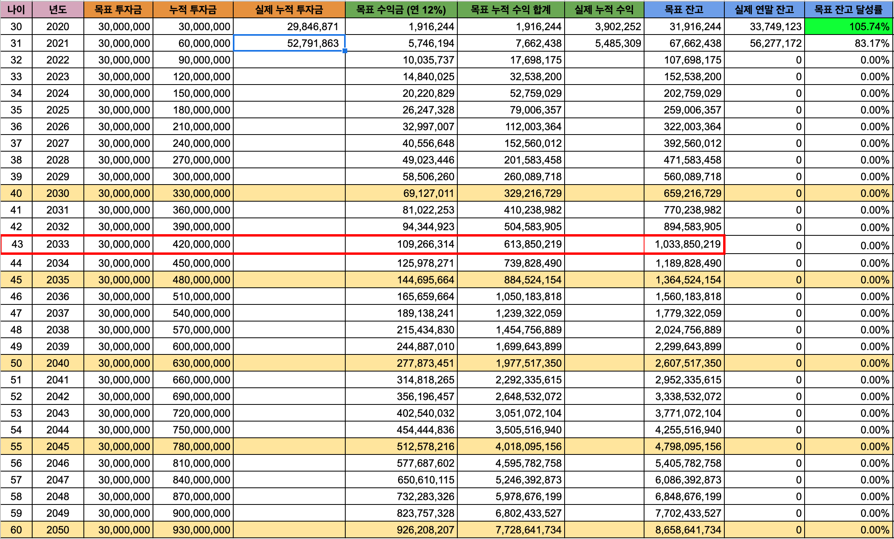Click the fill handle of the selected cell
Image resolution: width=894 pixels, height=539 pixels.
345,51
